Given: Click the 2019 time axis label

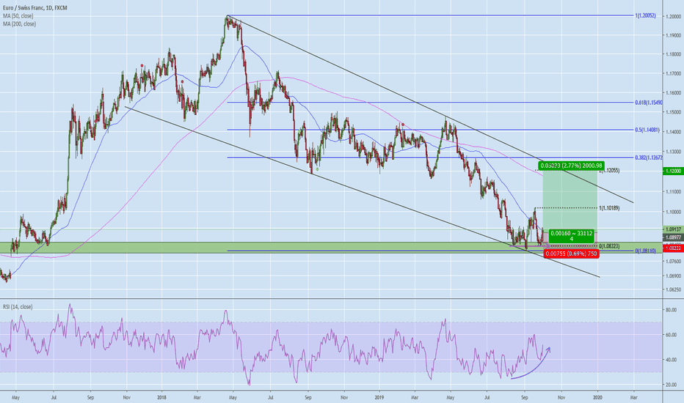Looking at the screenshot, I should (379, 397).
